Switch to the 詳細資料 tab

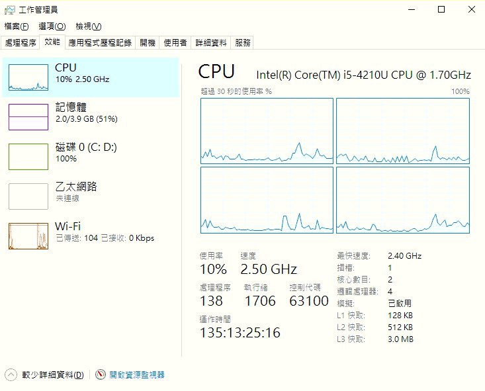click(210, 43)
